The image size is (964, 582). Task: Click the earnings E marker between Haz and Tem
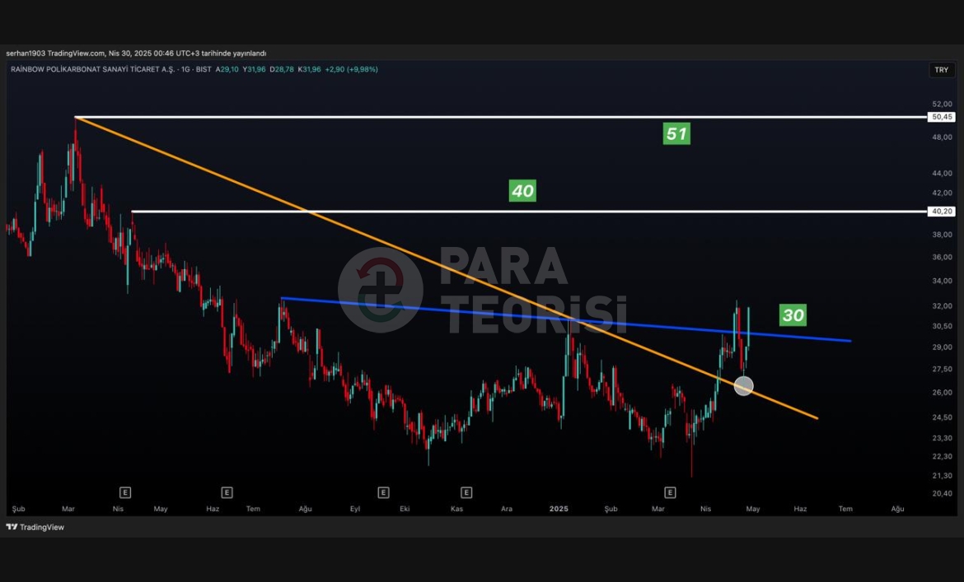click(x=227, y=492)
